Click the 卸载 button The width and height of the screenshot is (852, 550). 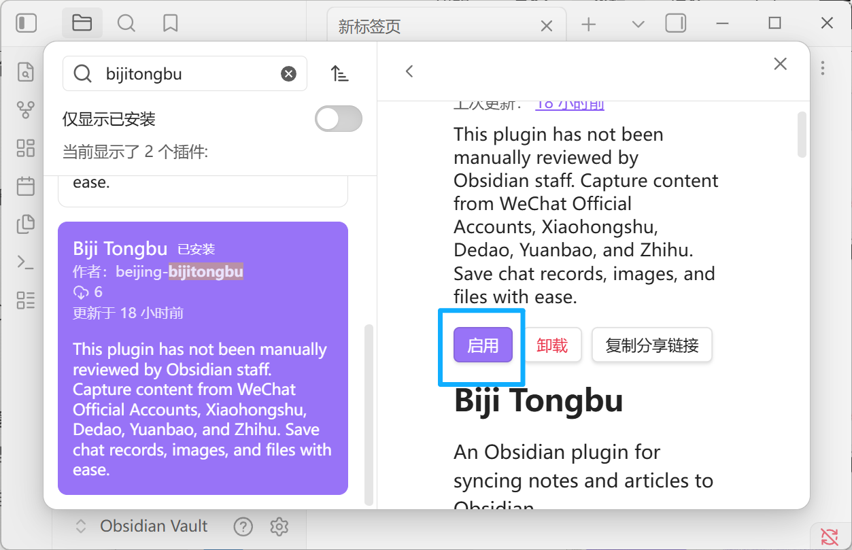(551, 345)
